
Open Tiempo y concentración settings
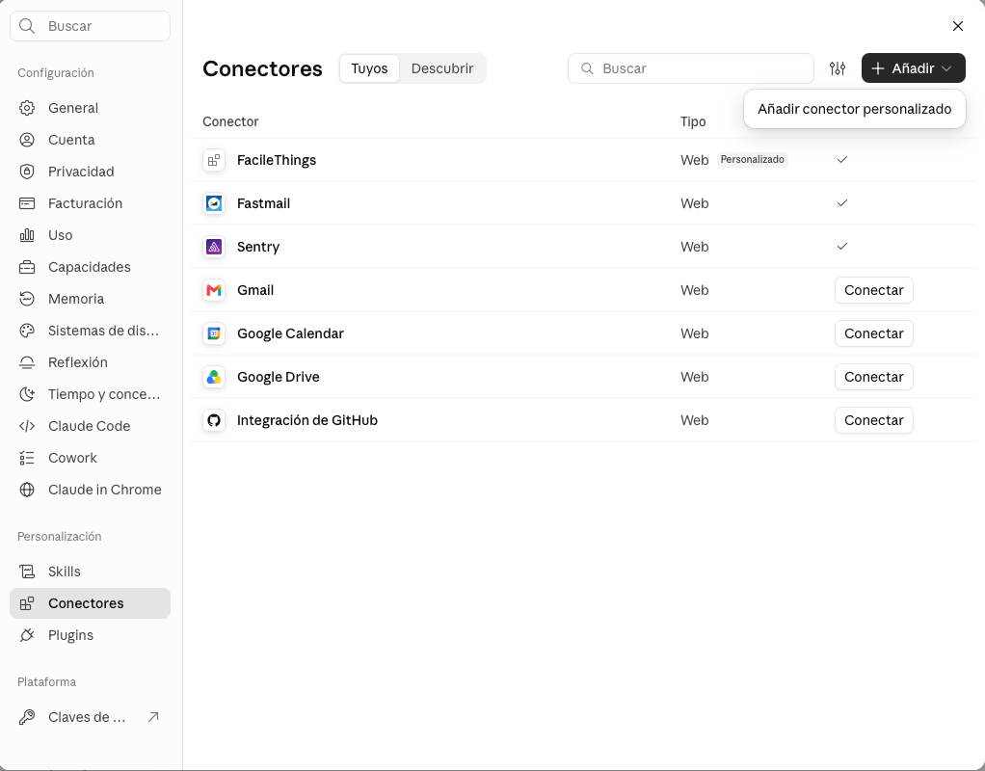90,394
